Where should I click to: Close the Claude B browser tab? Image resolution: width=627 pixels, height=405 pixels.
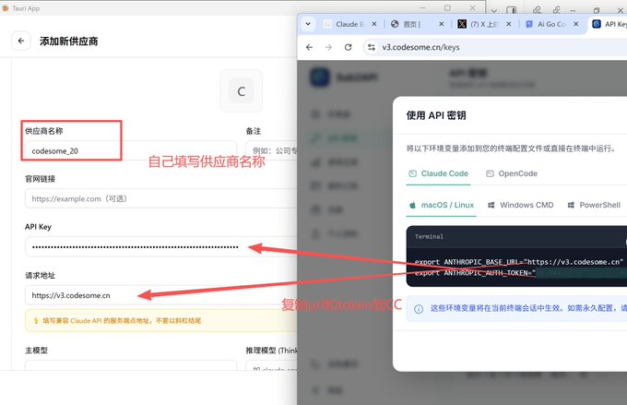click(x=374, y=24)
